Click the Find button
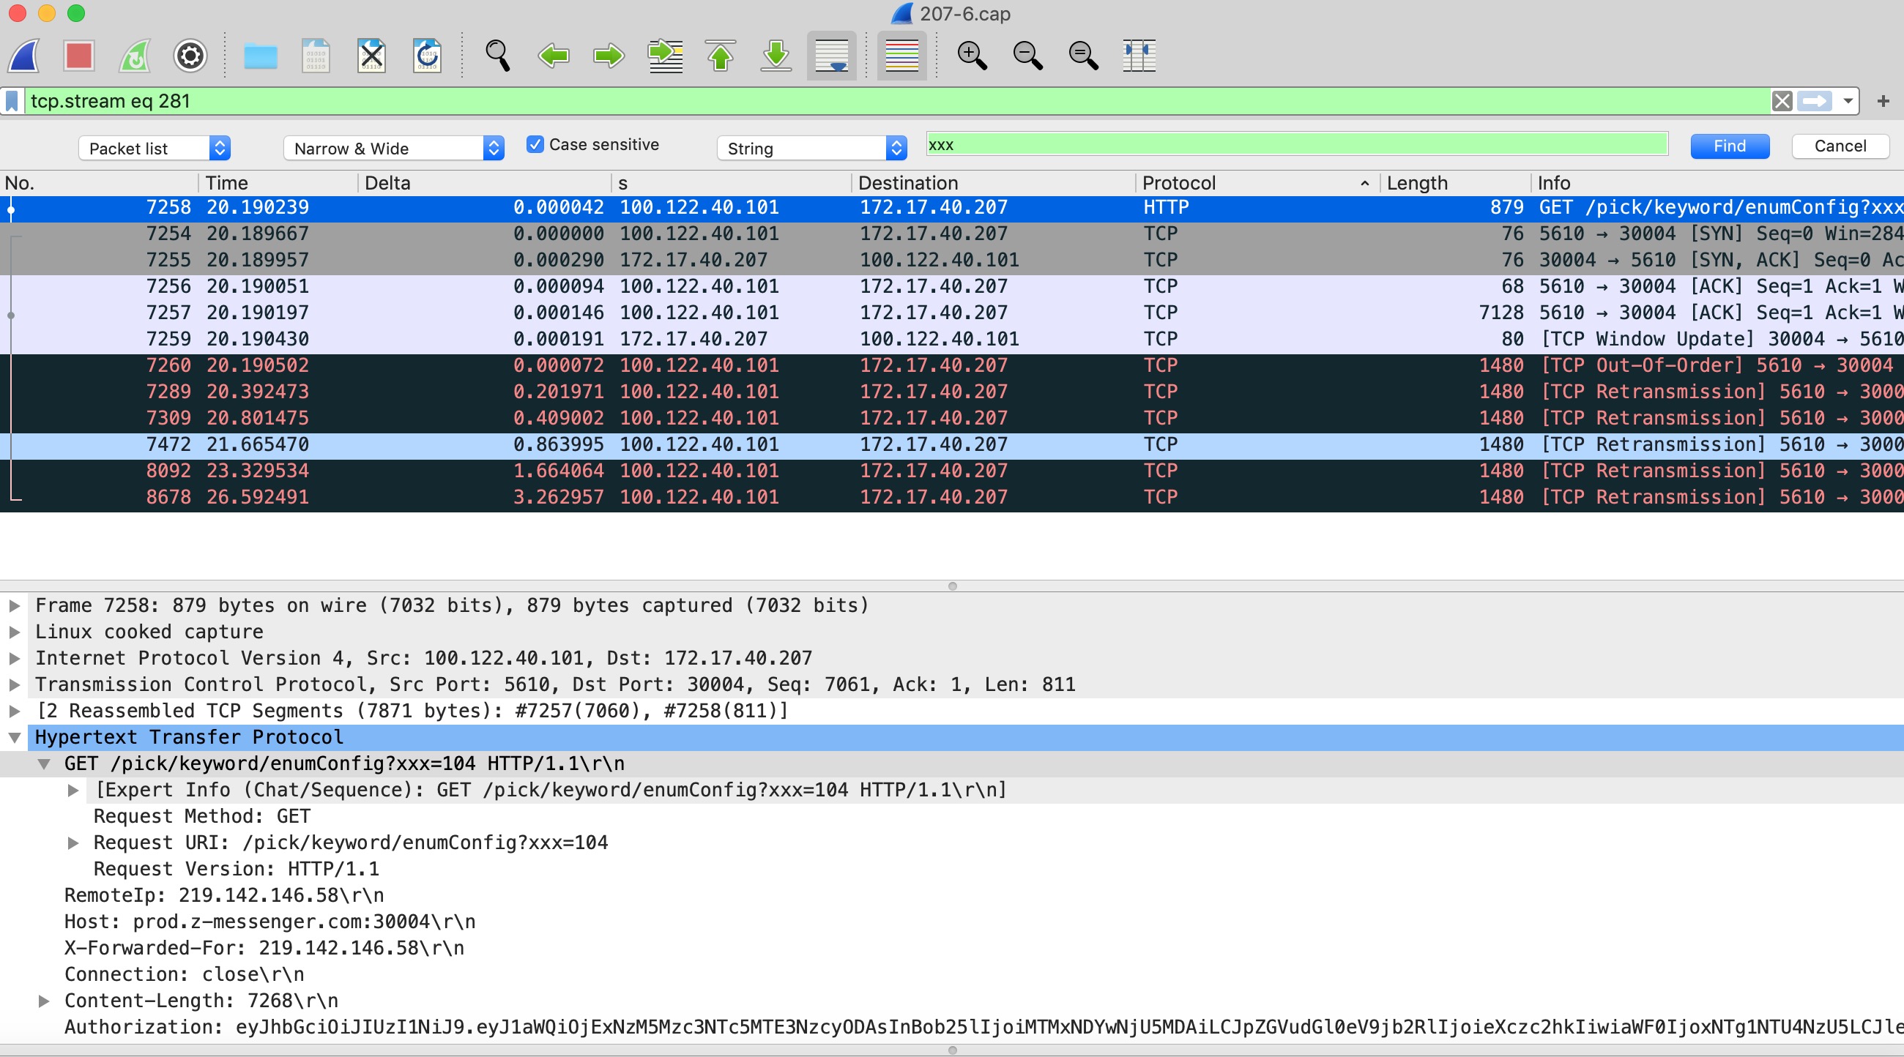Viewport: 1904px width, 1057px height. 1730,146
